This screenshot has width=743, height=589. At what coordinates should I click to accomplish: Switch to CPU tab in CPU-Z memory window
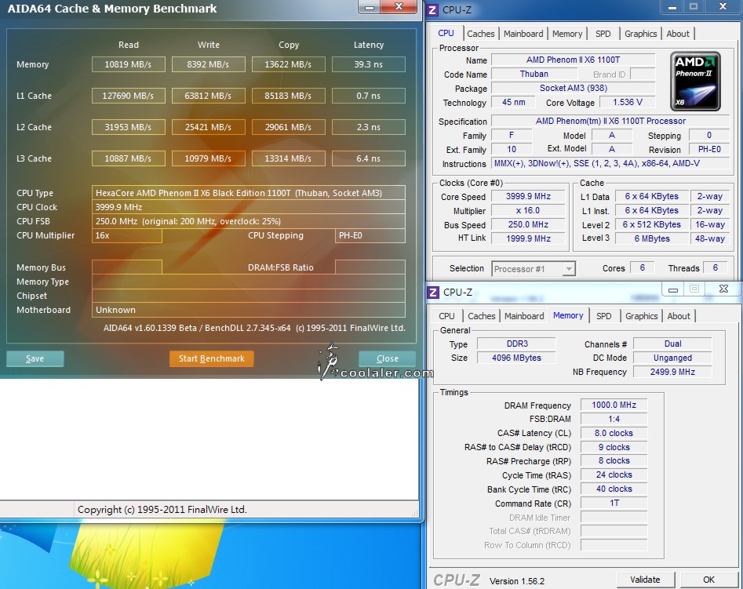click(446, 316)
